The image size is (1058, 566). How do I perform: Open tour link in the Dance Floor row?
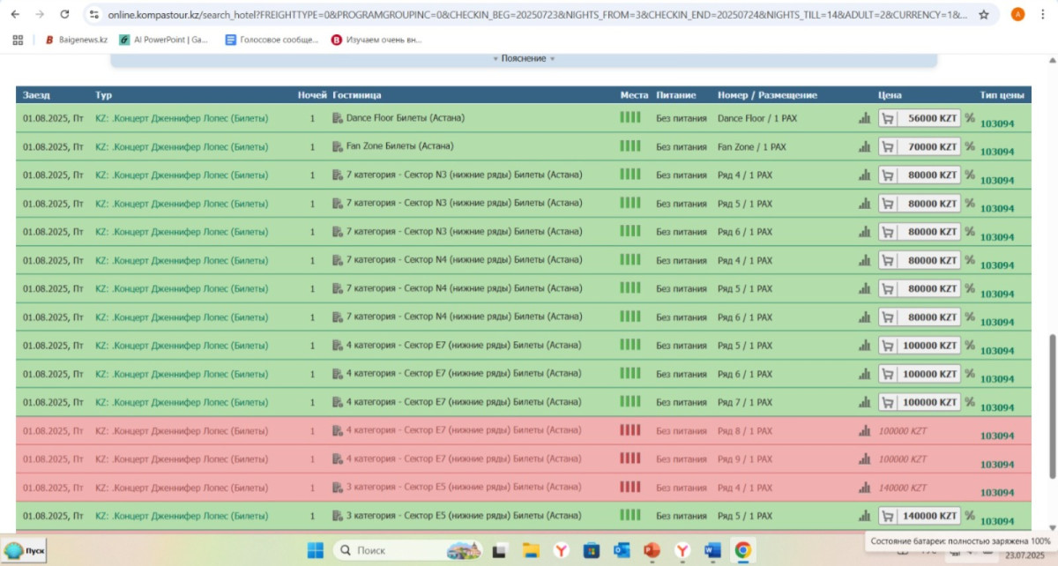tap(182, 118)
